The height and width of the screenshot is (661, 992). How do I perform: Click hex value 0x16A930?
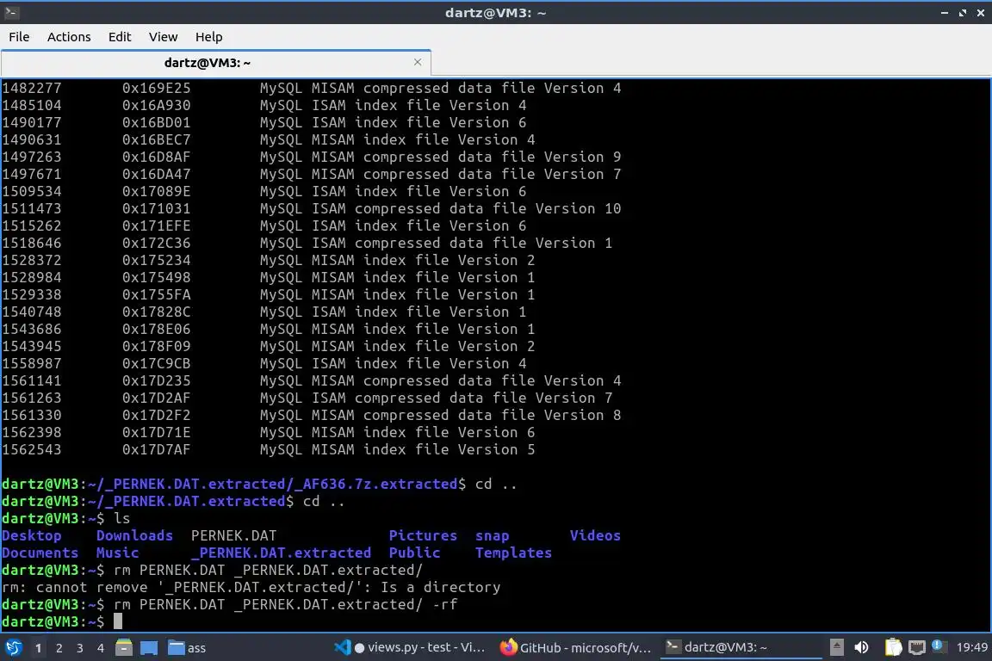[x=156, y=105]
